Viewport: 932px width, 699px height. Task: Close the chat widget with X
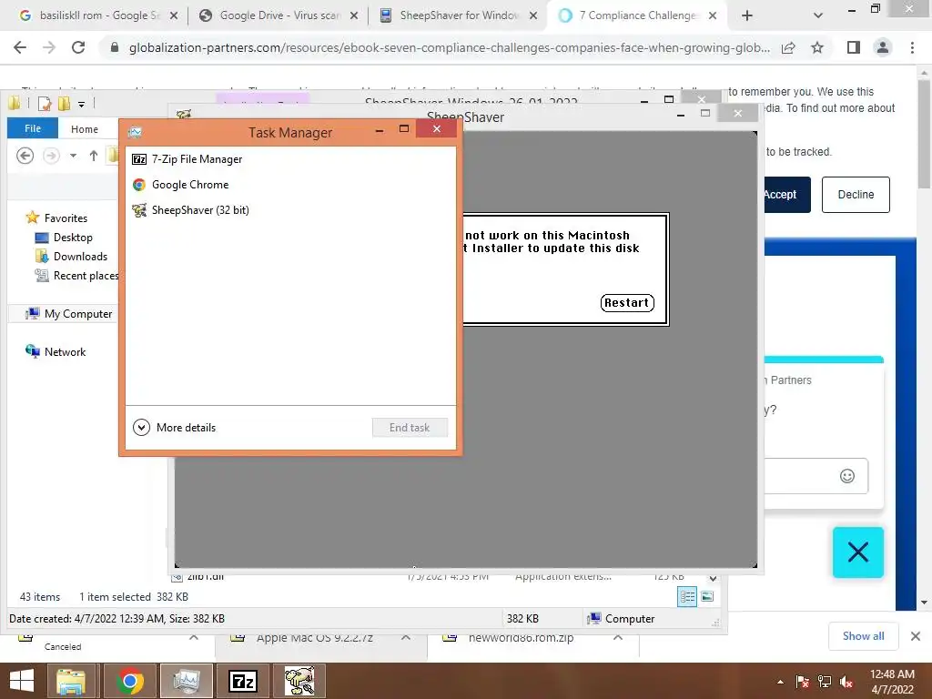point(857,552)
